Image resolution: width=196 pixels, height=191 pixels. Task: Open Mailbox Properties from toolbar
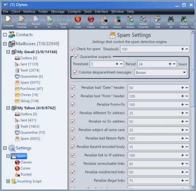point(143,22)
